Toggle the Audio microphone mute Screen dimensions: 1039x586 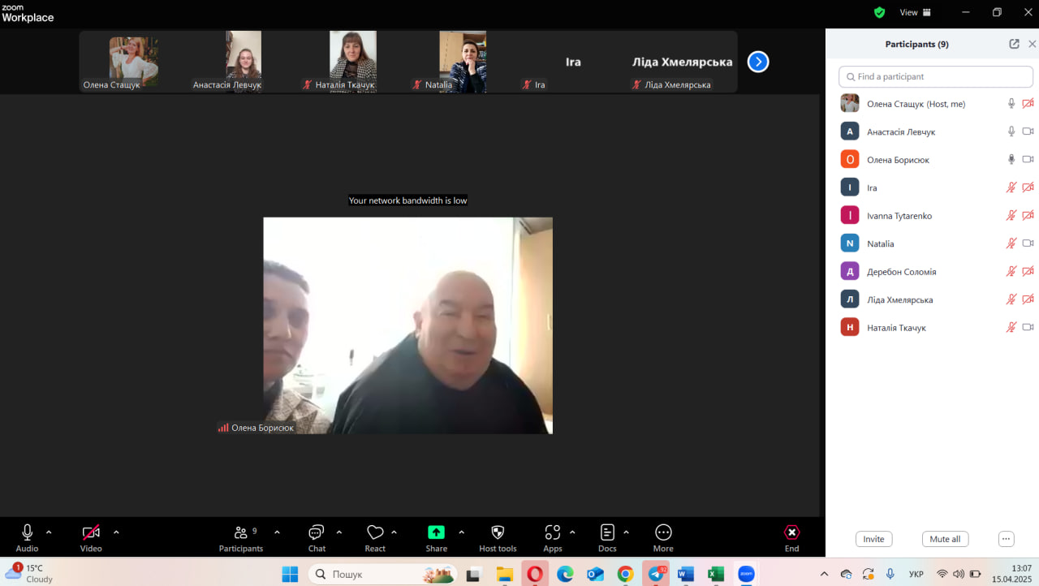click(x=27, y=532)
